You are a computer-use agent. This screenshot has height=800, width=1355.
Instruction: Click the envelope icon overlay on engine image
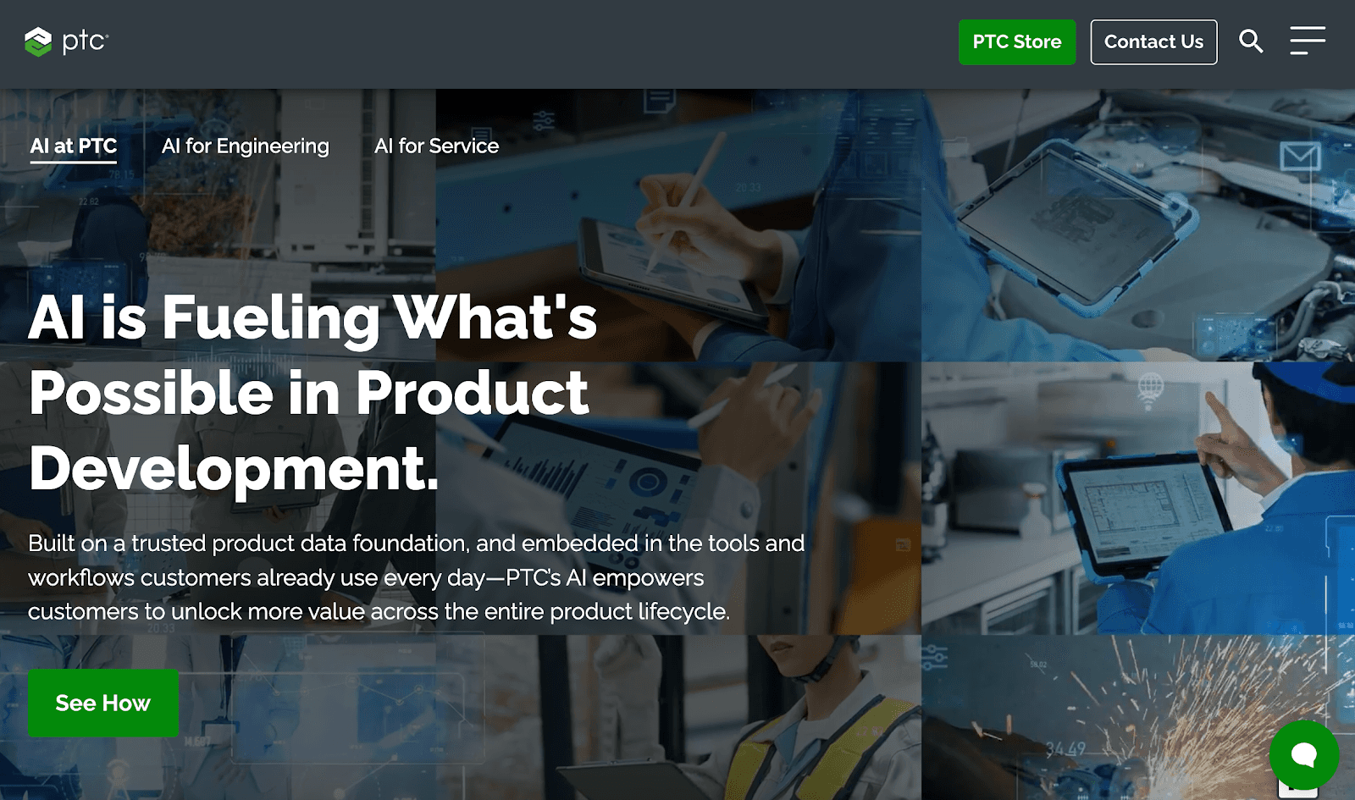(x=1300, y=156)
